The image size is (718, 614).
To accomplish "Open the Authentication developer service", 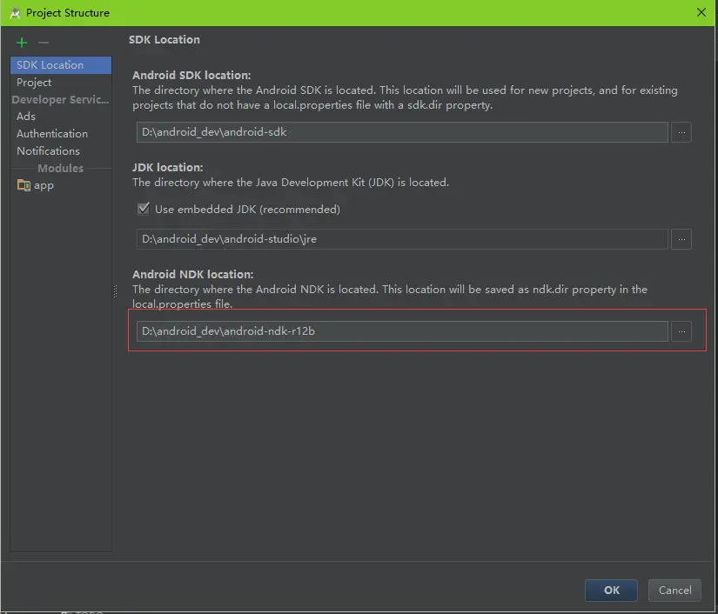I will click(x=61, y=134).
